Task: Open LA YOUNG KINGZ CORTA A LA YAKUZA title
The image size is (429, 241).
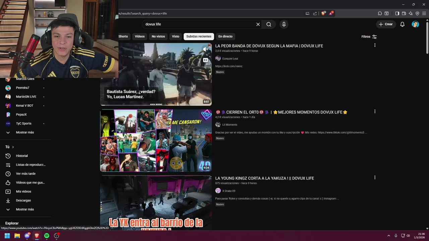Action: click(x=264, y=178)
